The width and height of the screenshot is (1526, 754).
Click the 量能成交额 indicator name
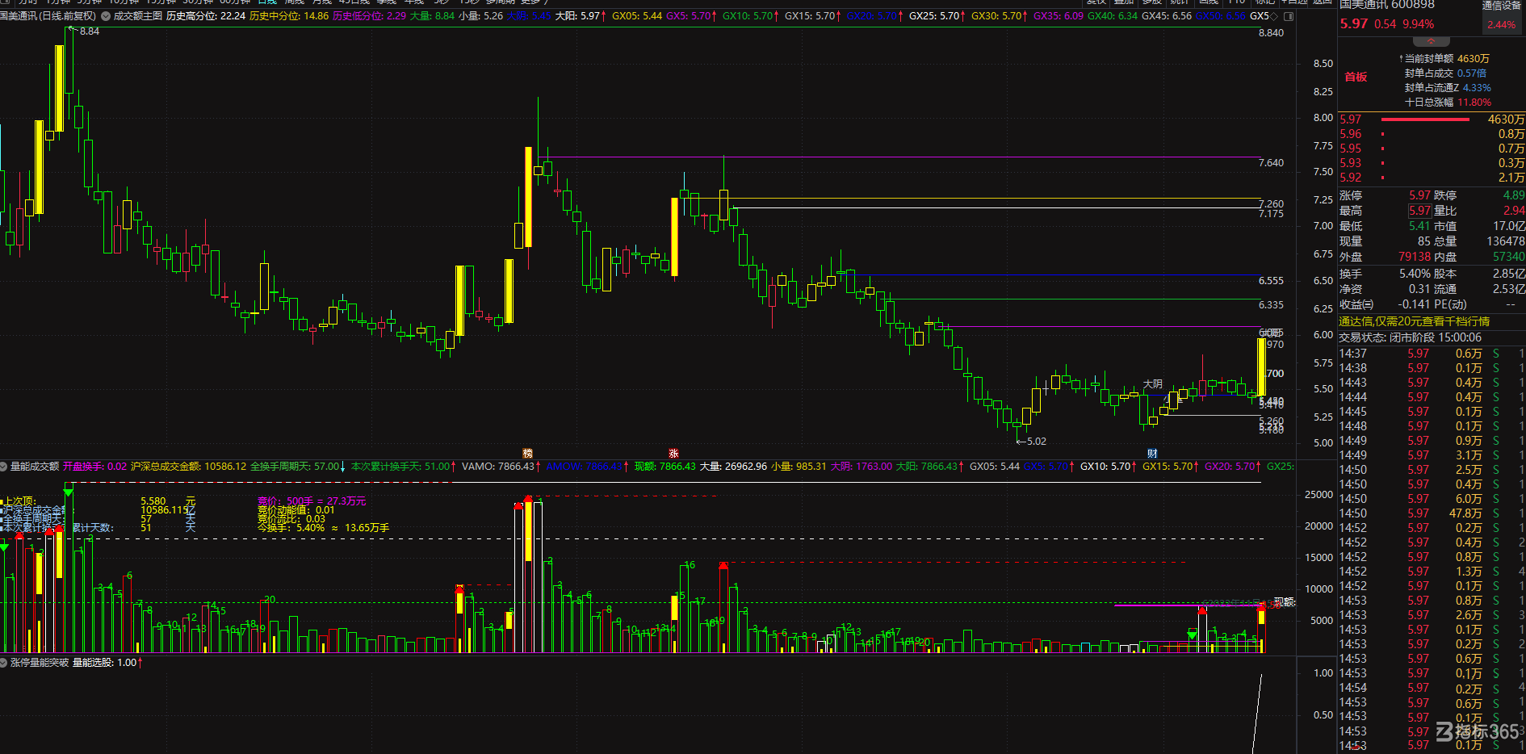(35, 467)
